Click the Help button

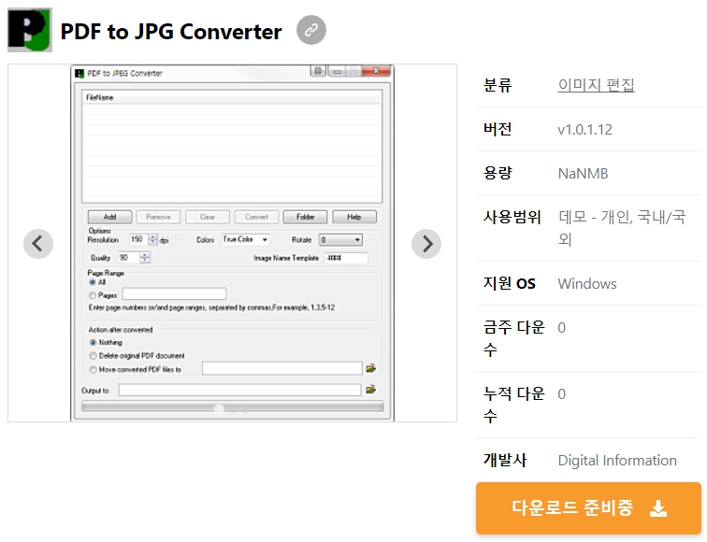353,217
